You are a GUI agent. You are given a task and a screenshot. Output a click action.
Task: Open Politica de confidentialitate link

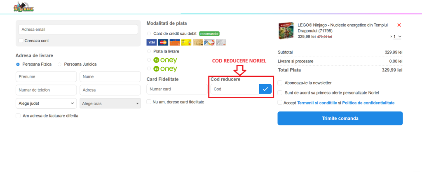[368, 103]
